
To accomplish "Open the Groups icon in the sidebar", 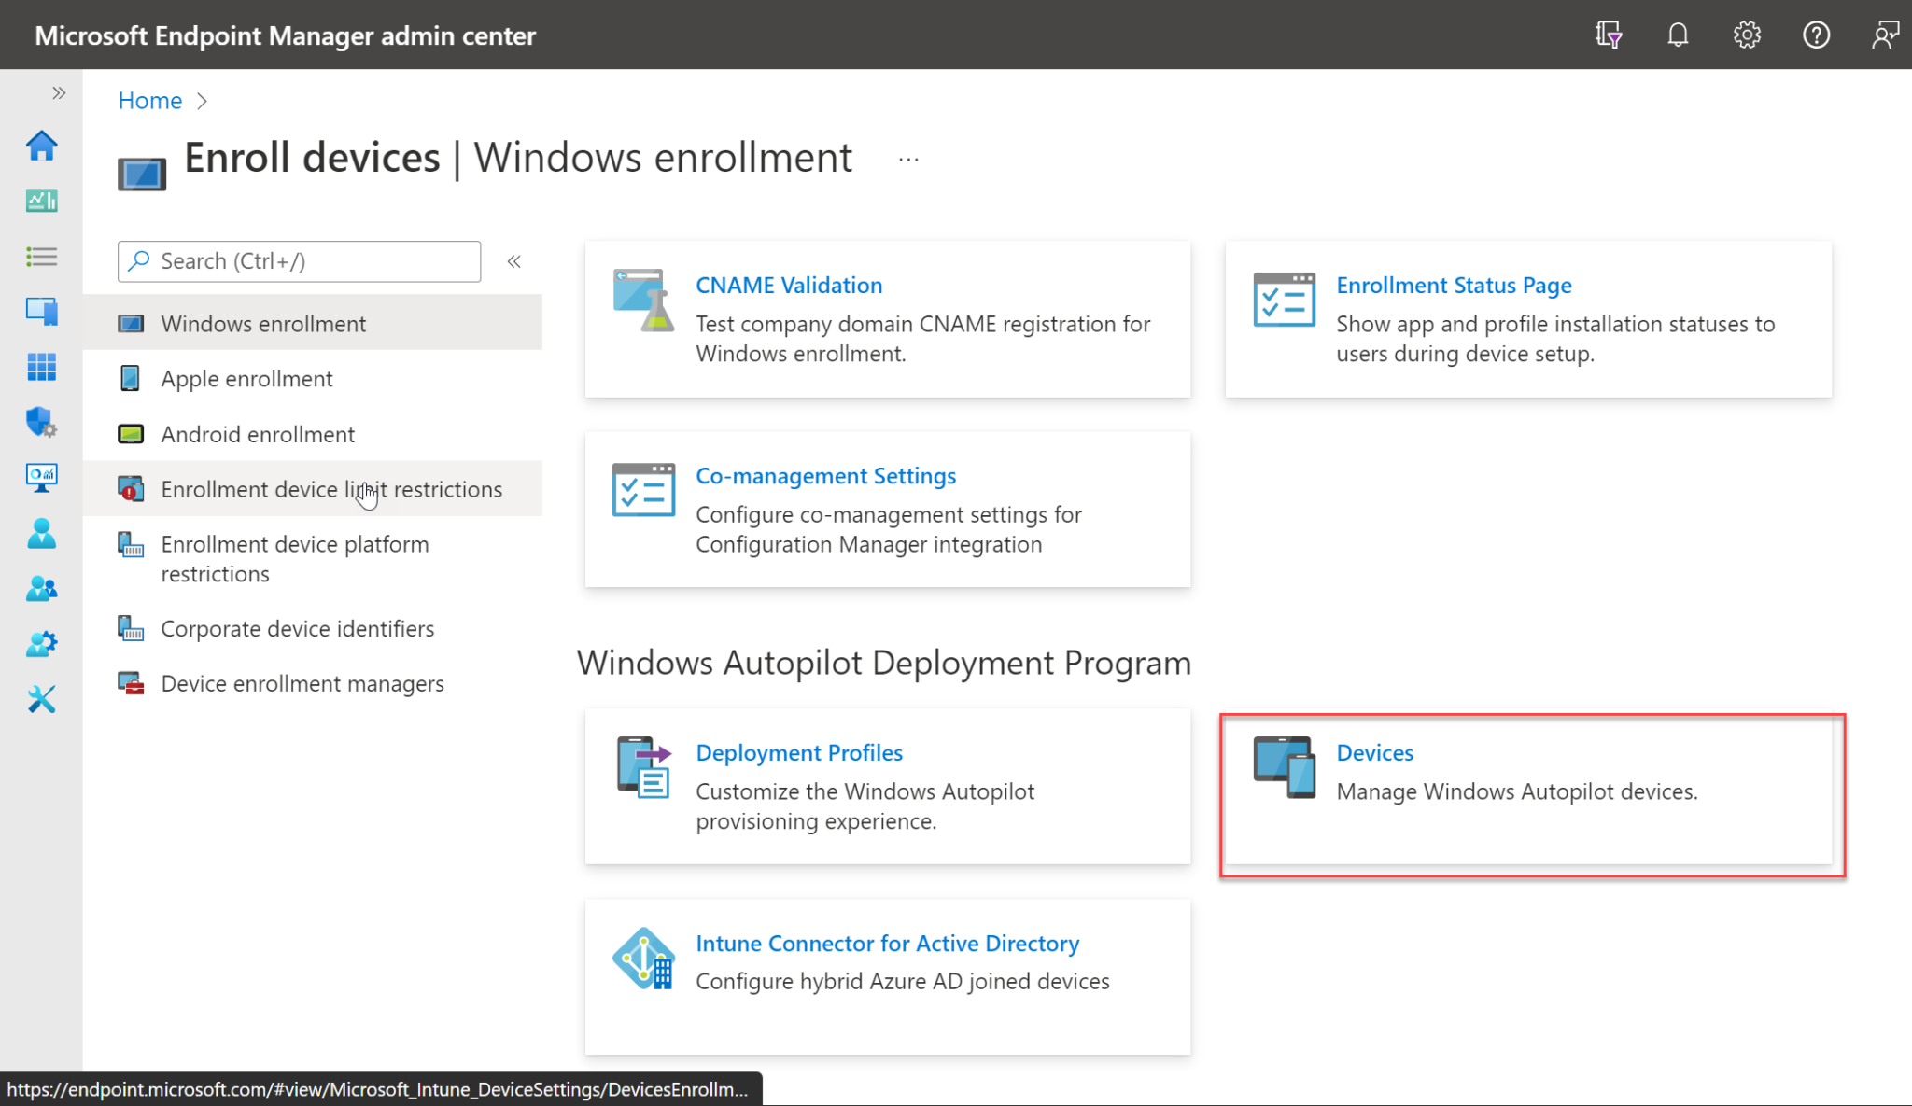I will coord(41,588).
